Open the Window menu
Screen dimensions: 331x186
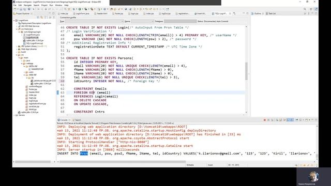coord(58,5)
